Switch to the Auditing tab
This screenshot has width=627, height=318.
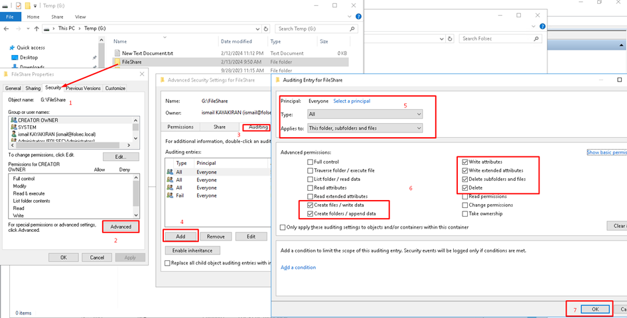[255, 127]
